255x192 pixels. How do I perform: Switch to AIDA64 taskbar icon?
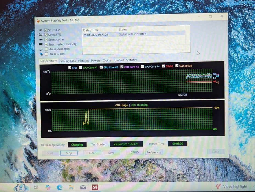pos(95,187)
